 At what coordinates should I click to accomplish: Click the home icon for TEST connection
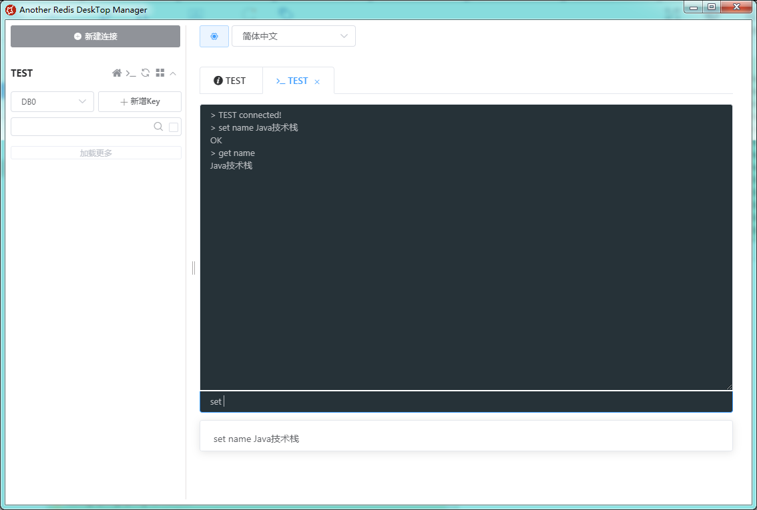click(x=117, y=73)
